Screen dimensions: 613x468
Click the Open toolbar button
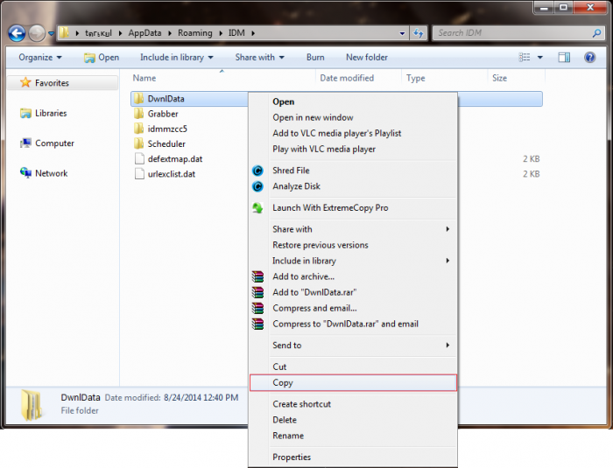(102, 58)
